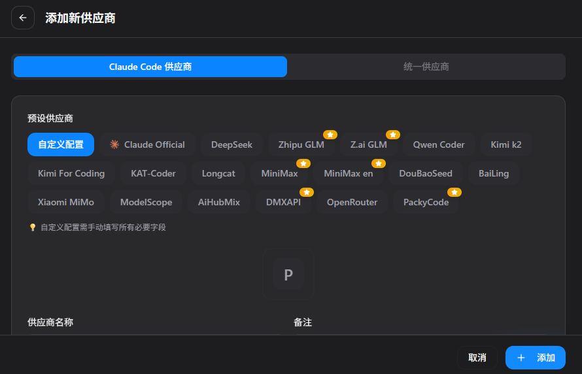Click star badge on PackyCode

coord(454,192)
